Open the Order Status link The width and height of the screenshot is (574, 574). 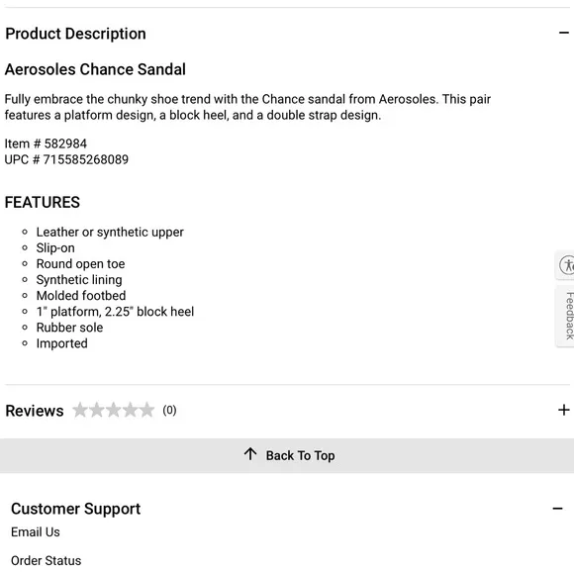pos(47,560)
